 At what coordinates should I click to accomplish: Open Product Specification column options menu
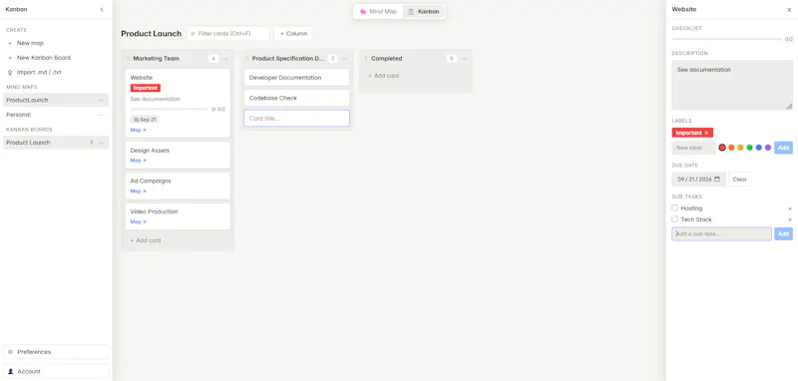click(344, 59)
